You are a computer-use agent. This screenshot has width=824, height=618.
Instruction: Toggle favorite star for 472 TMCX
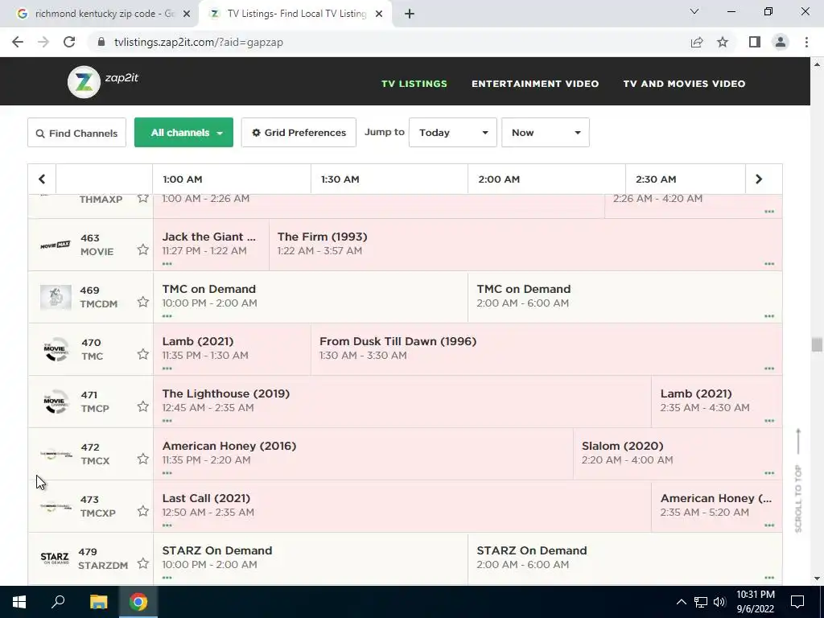coord(143,459)
